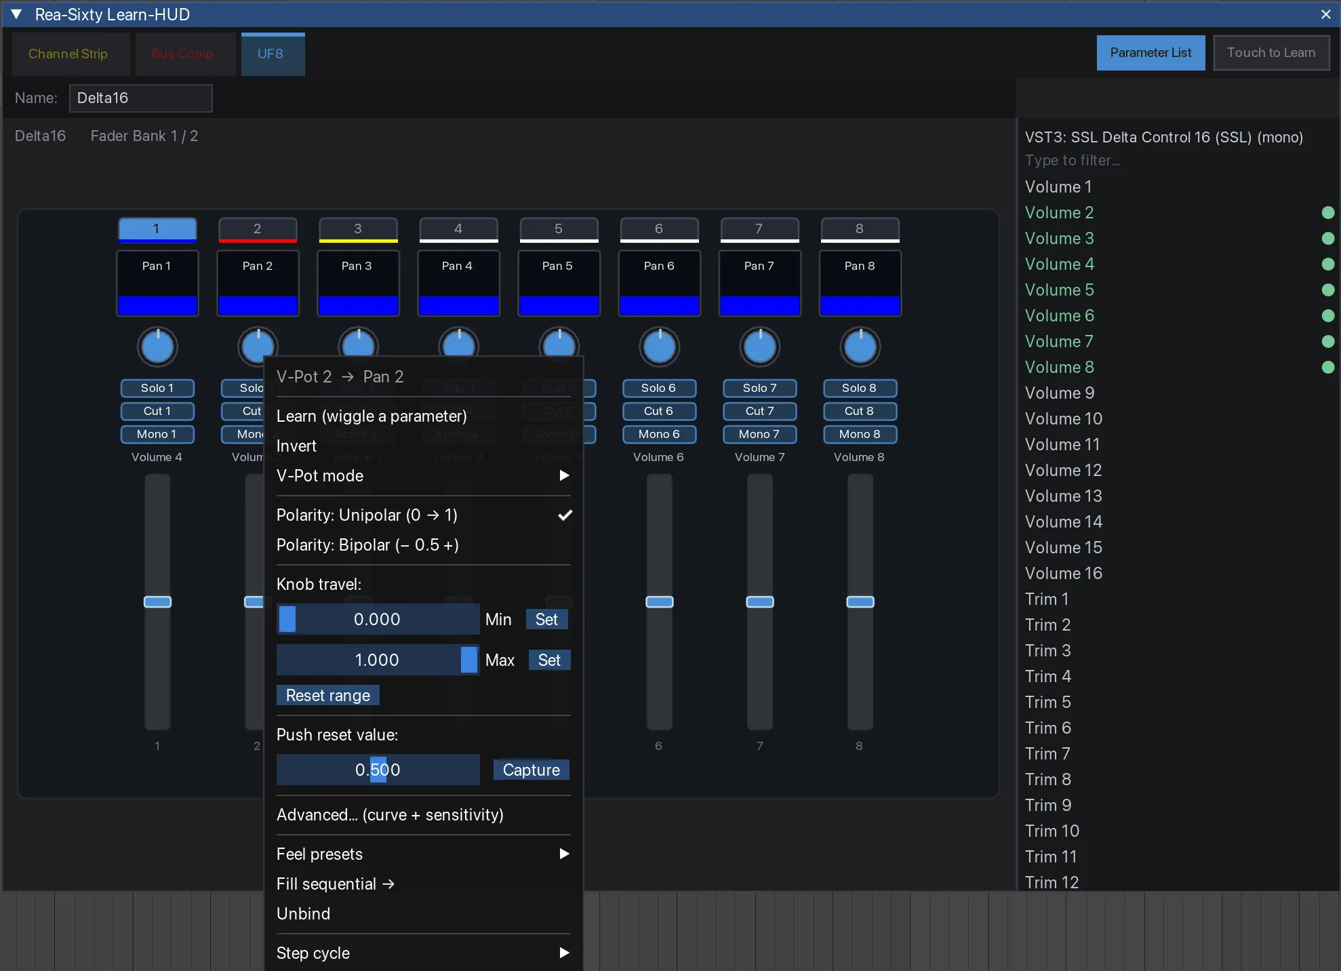Toggle the Solo 6 button
Image resolution: width=1341 pixels, height=971 pixels.
coord(659,388)
